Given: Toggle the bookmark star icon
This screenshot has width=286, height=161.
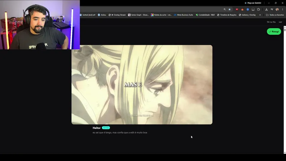Looking at the screenshot, I should point(229,9).
